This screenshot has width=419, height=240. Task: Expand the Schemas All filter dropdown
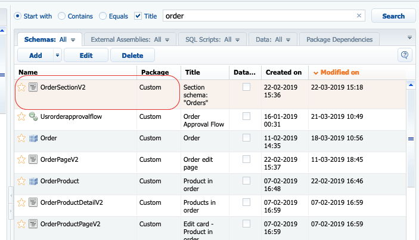[x=73, y=40]
